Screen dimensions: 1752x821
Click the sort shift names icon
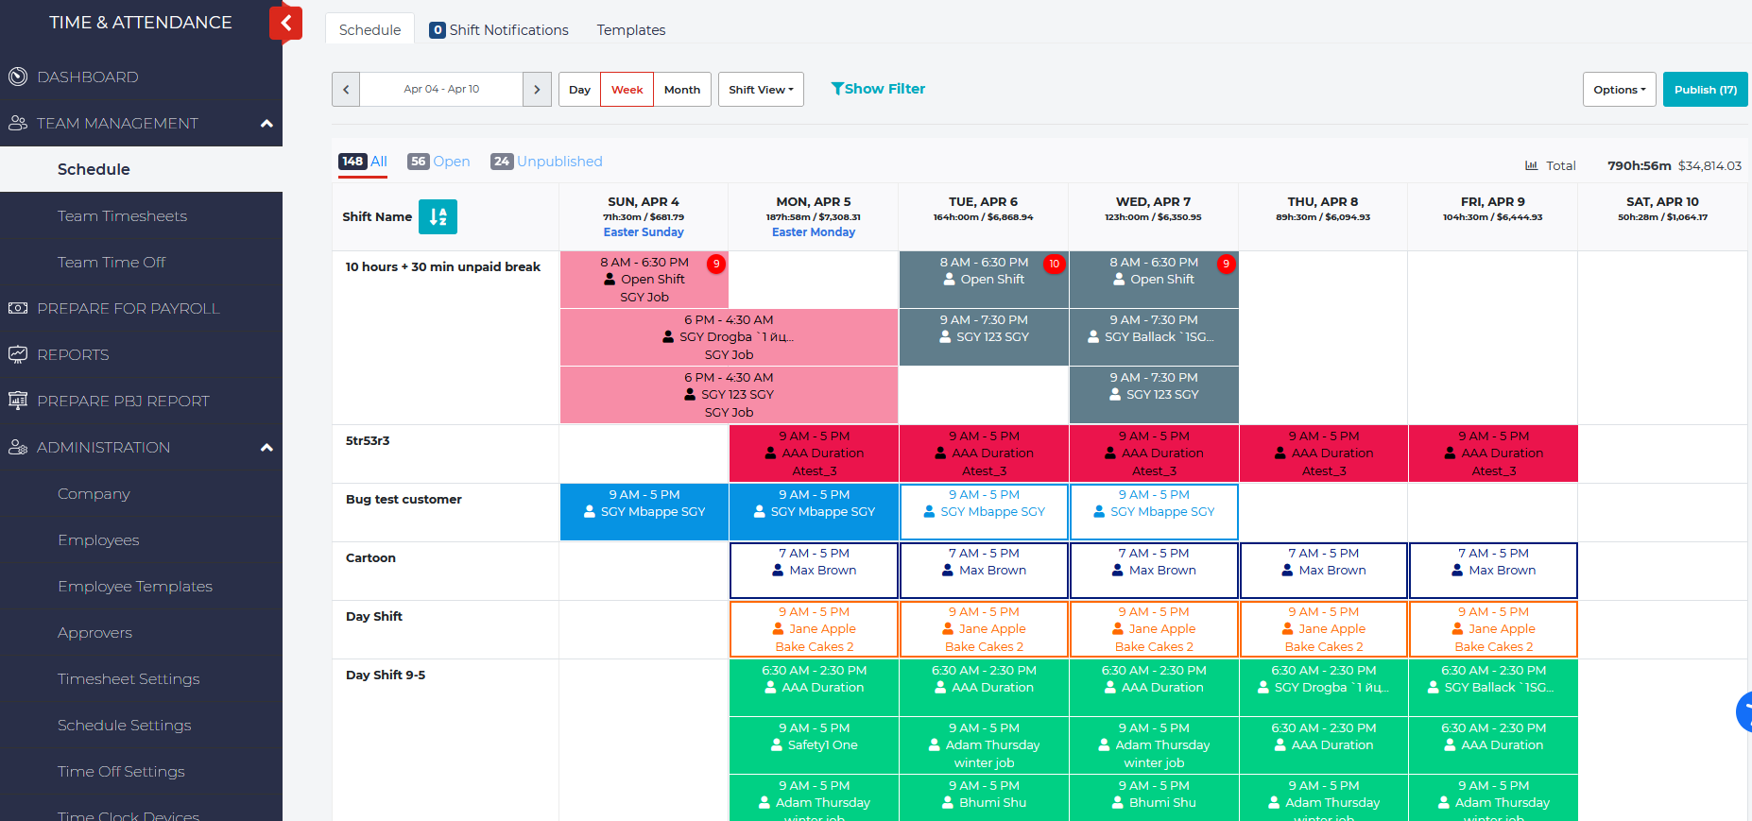[438, 216]
